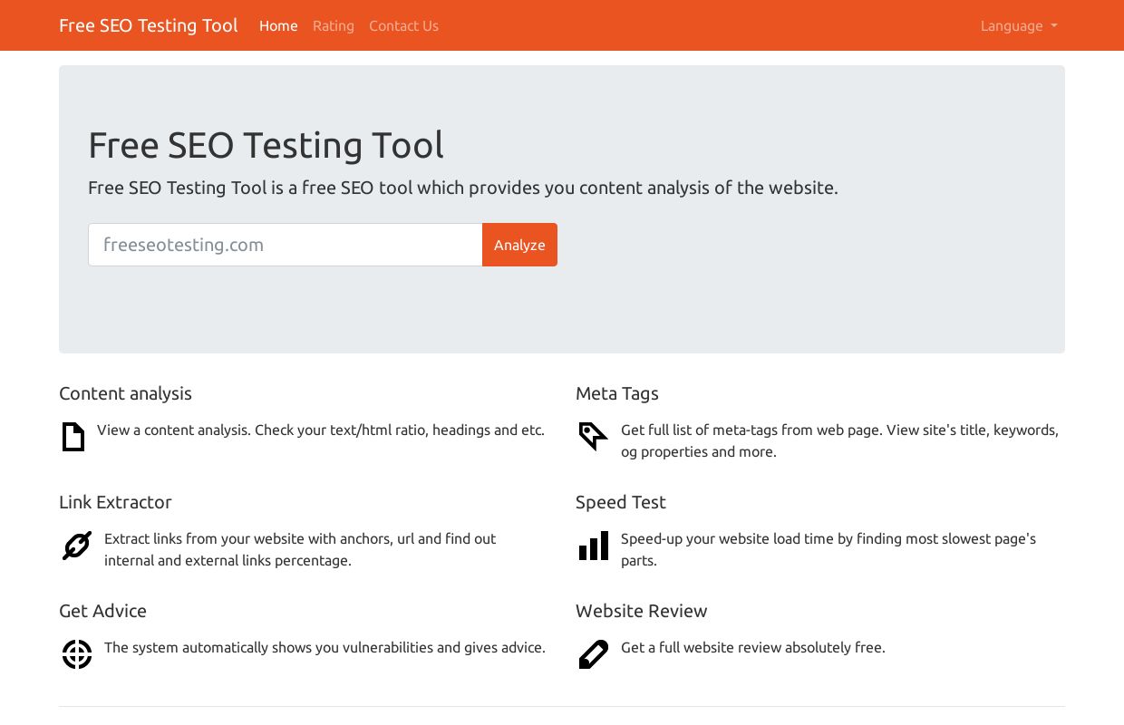Open the Rating page

pyautogui.click(x=334, y=25)
